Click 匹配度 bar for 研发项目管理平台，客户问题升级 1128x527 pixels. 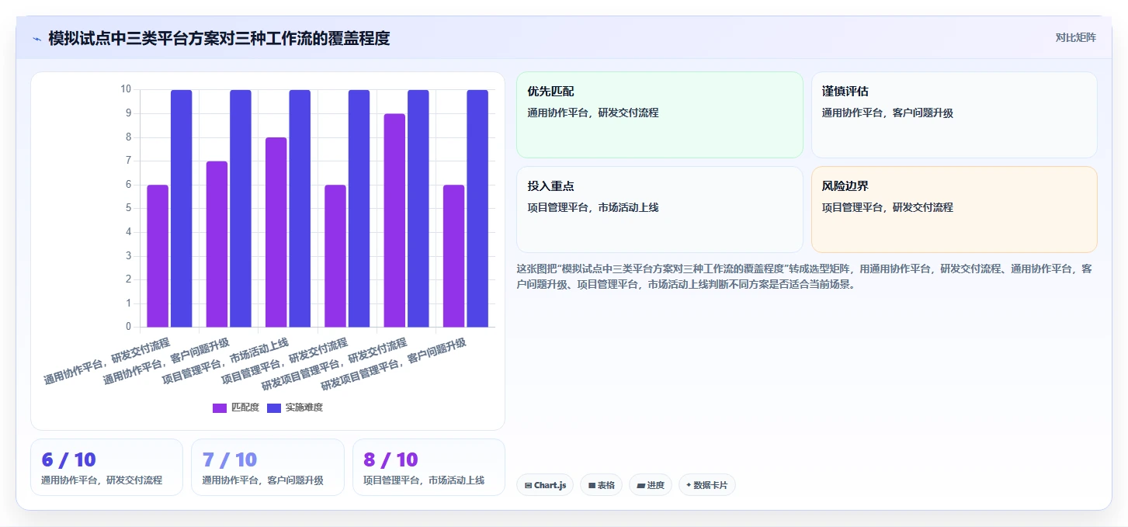[x=454, y=256]
